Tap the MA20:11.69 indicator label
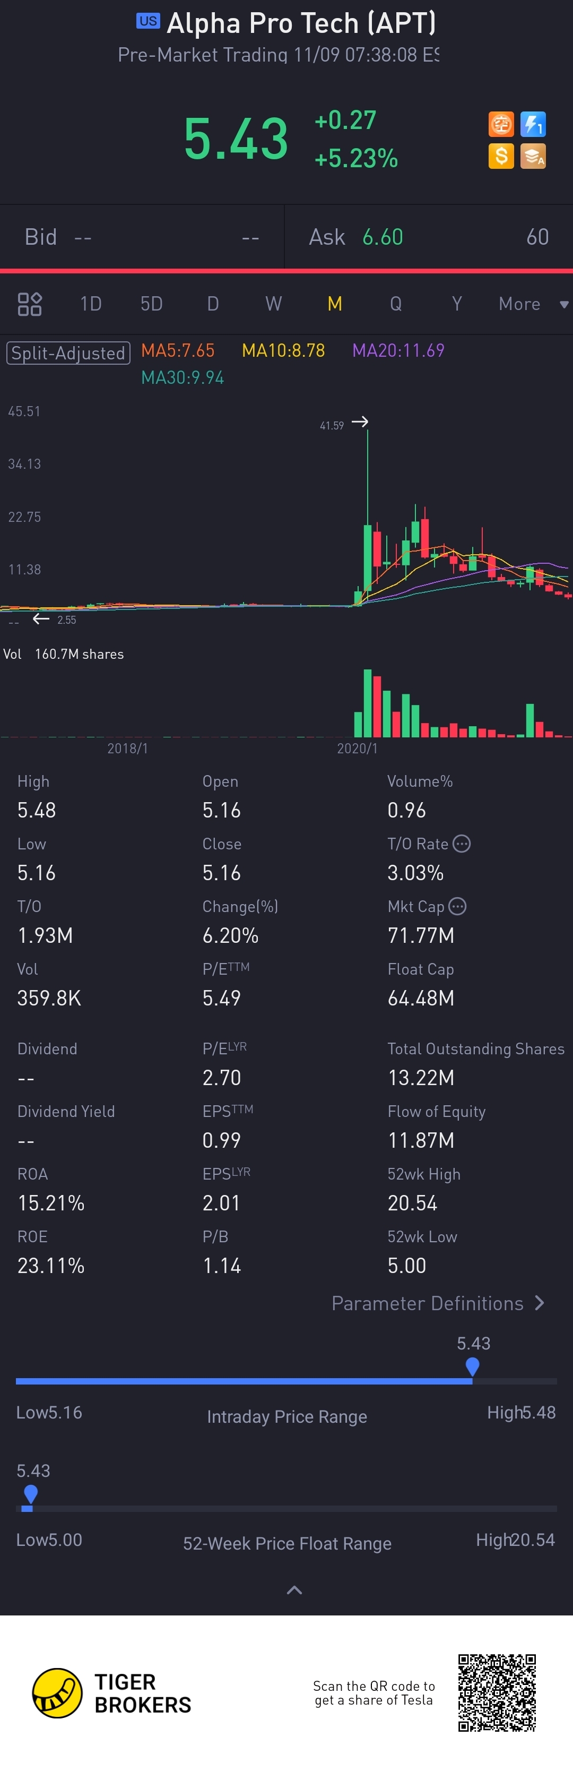Screen dimensions: 573x1771 click(x=398, y=350)
